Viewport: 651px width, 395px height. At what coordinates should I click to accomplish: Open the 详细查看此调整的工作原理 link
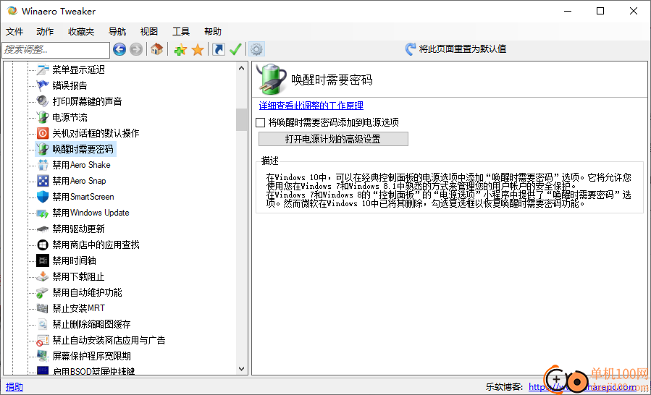click(311, 106)
